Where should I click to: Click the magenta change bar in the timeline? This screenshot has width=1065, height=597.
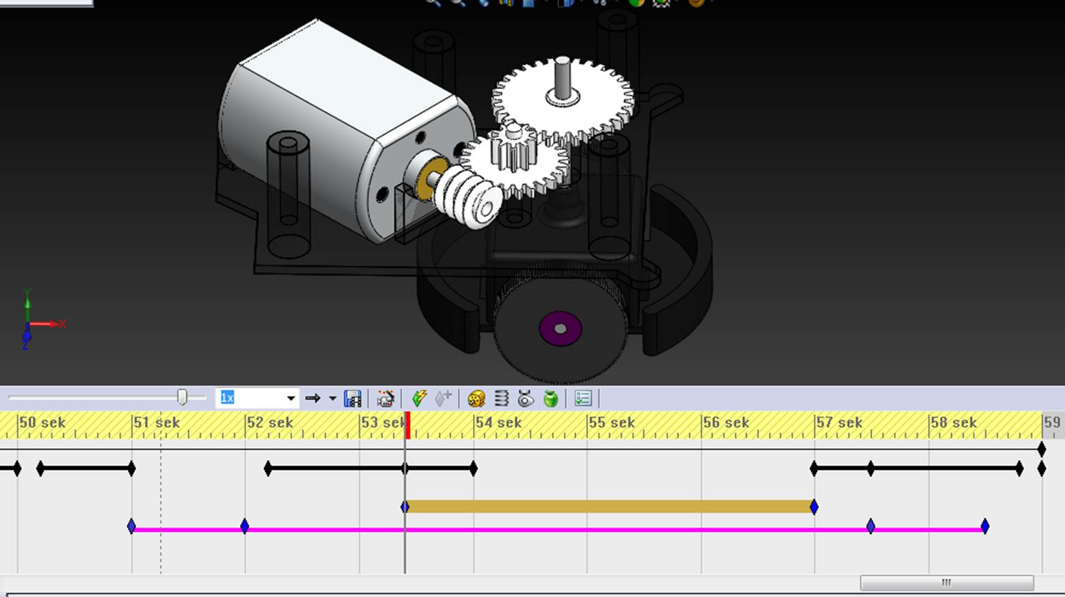[557, 529]
